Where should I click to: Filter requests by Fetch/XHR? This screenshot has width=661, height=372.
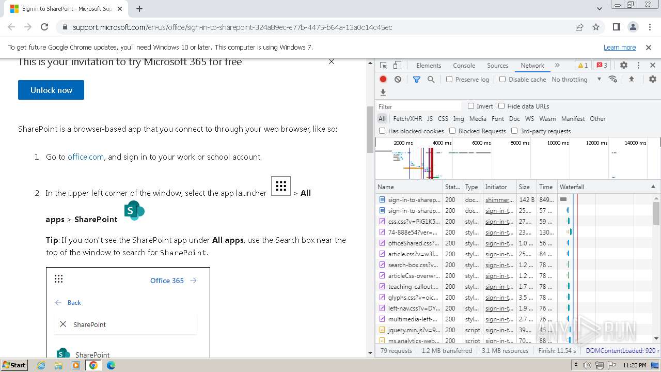(407, 118)
